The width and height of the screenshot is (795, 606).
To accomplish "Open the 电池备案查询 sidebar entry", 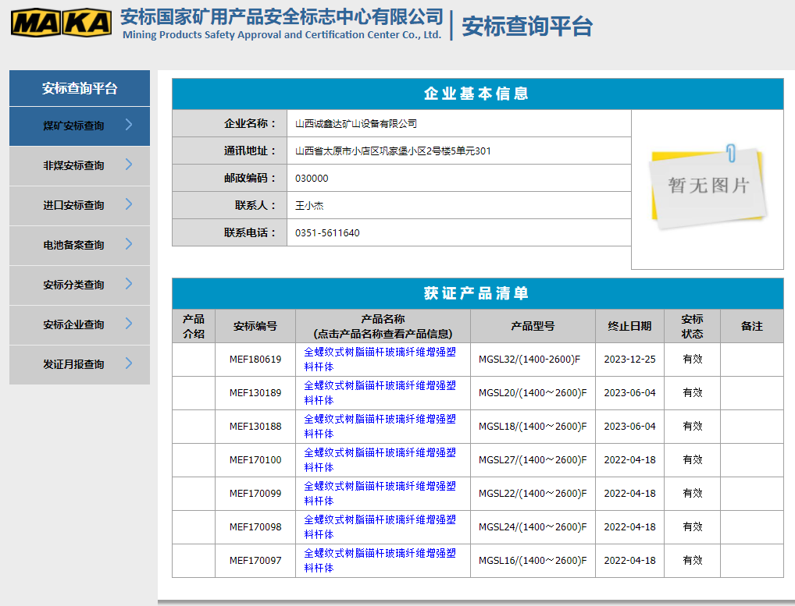I will point(73,245).
